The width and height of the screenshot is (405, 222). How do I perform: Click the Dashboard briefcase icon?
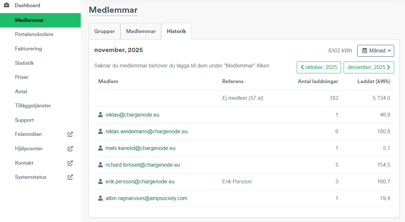7,5
